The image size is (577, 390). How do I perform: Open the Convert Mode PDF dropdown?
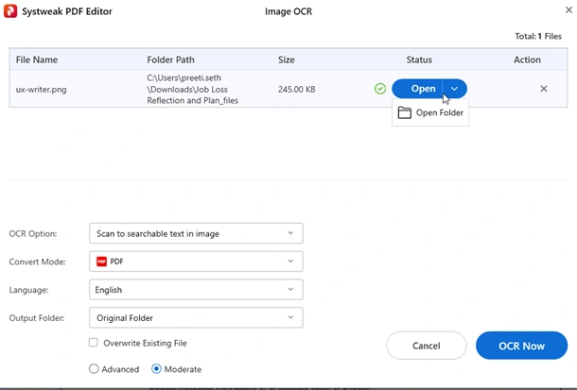(196, 262)
